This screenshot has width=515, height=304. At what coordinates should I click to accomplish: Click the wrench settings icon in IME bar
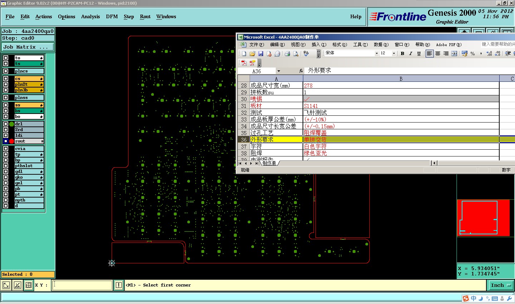[510, 299]
